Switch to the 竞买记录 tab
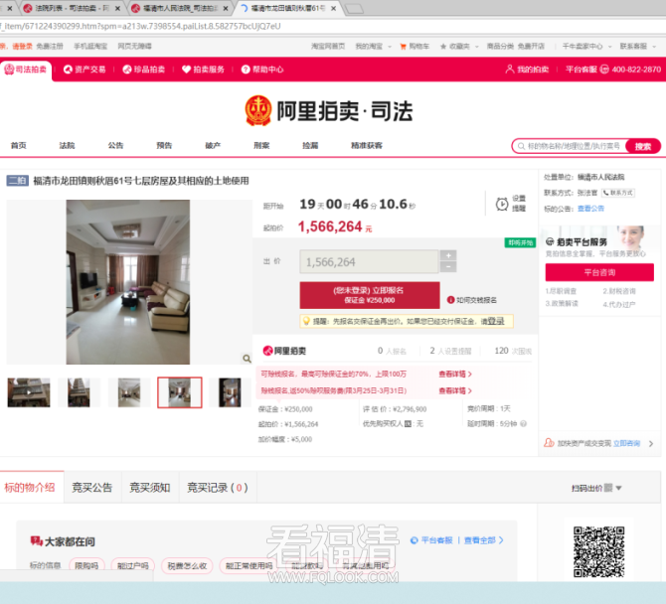The image size is (666, 604). tap(218, 488)
